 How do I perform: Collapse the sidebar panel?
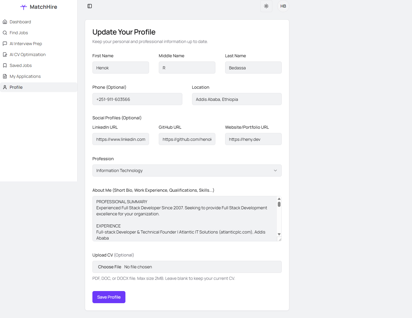point(90,6)
